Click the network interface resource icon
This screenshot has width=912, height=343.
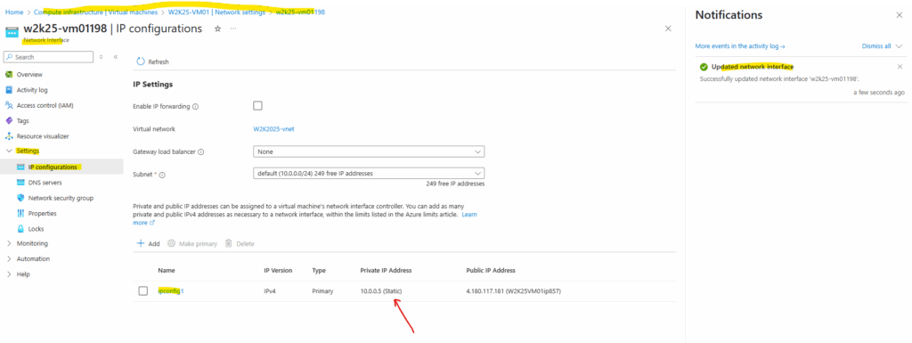[x=12, y=31]
